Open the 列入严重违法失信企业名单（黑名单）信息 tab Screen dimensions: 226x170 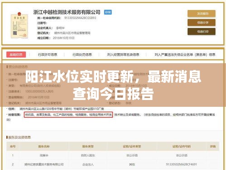pos(185,55)
